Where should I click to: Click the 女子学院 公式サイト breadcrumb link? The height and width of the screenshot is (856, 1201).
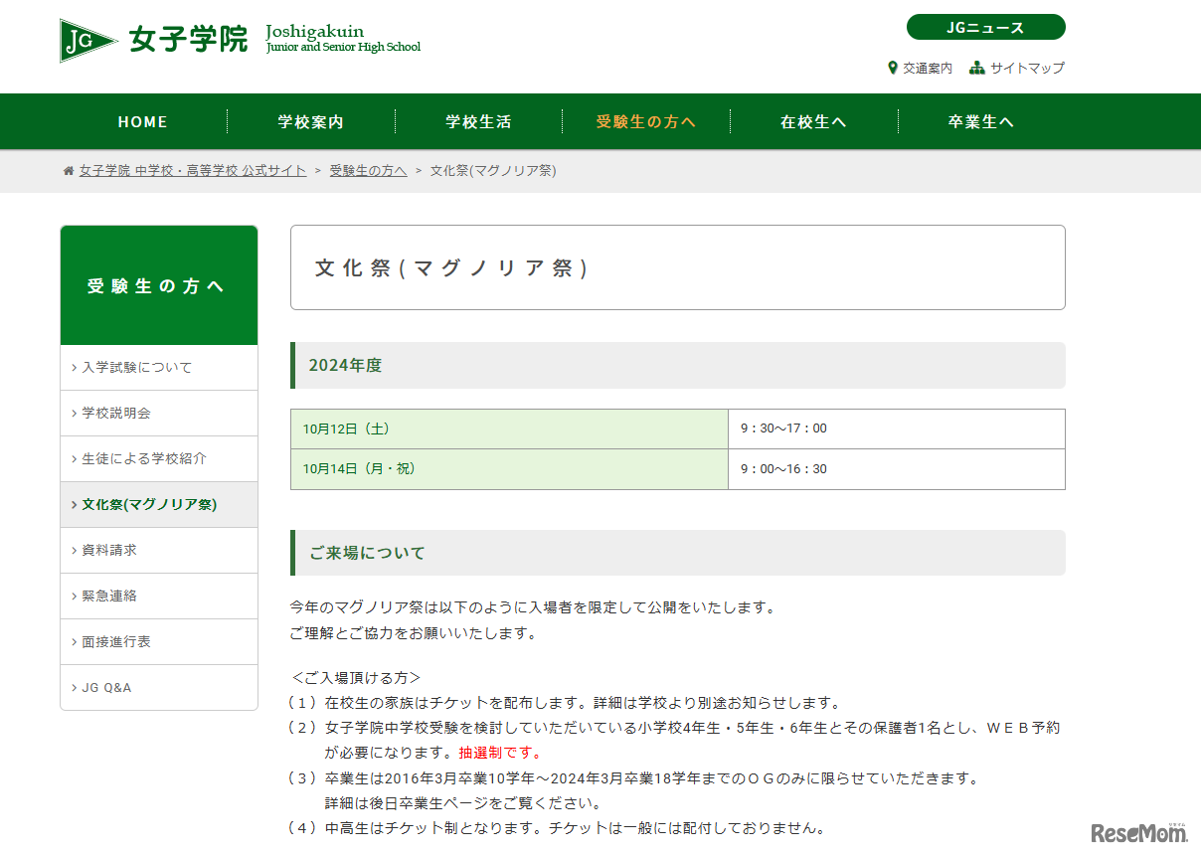point(193,171)
